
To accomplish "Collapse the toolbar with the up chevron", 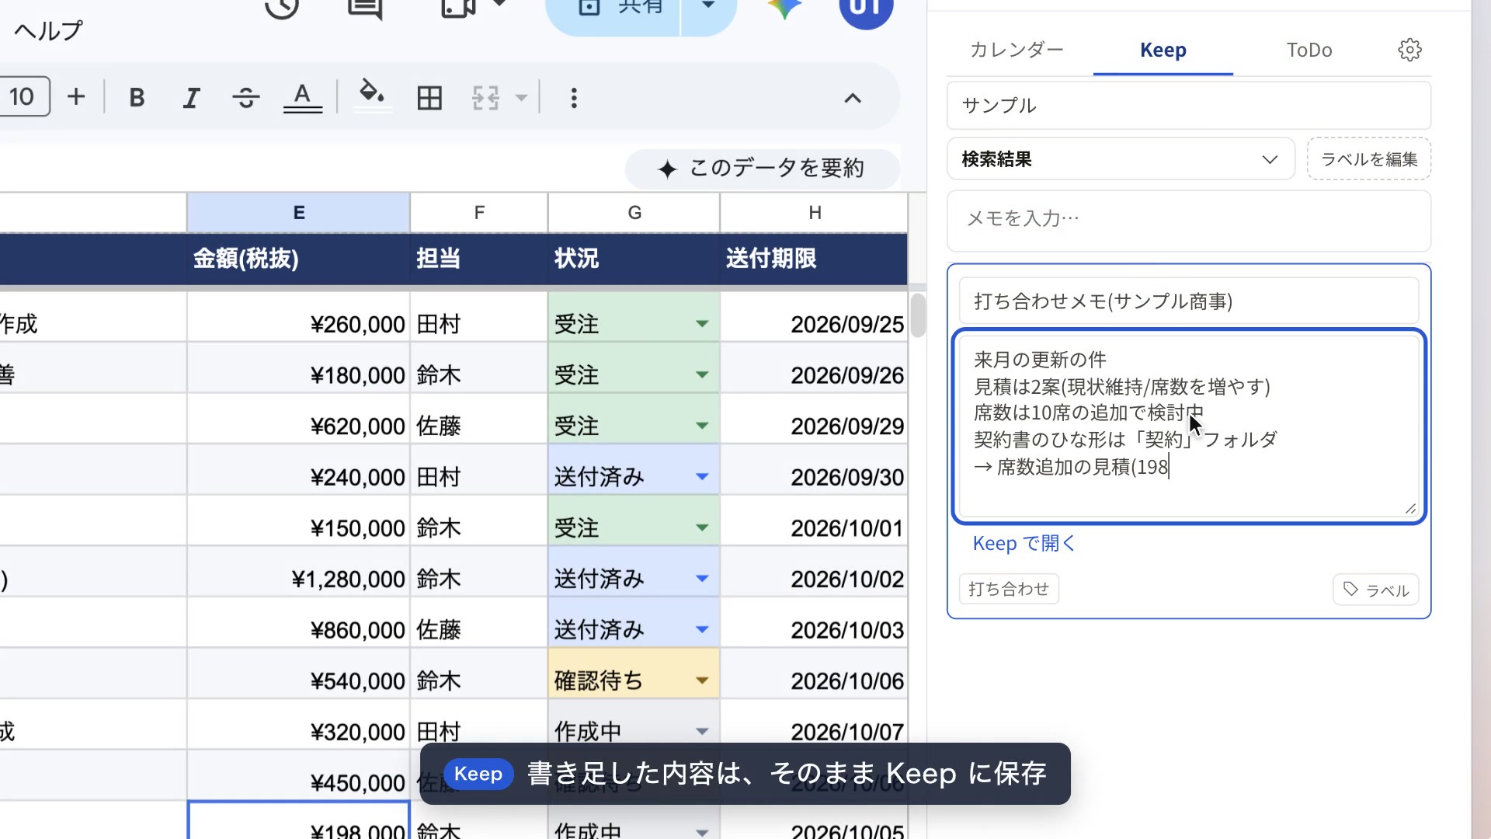I will [853, 98].
